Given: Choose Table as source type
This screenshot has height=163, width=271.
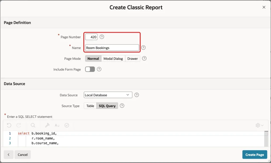Looking at the screenshot, I should click(90, 106).
